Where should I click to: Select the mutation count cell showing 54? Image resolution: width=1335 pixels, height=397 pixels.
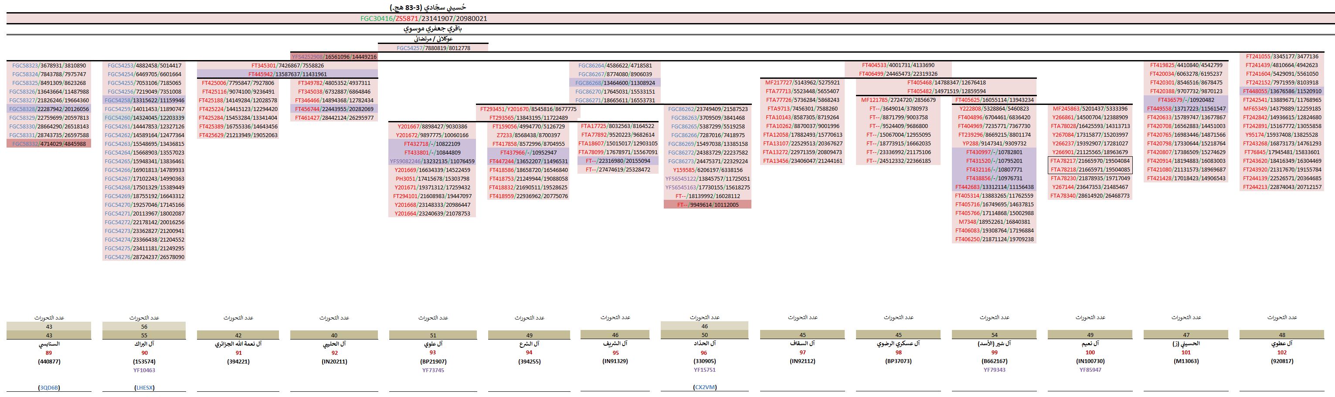pyautogui.click(x=994, y=335)
